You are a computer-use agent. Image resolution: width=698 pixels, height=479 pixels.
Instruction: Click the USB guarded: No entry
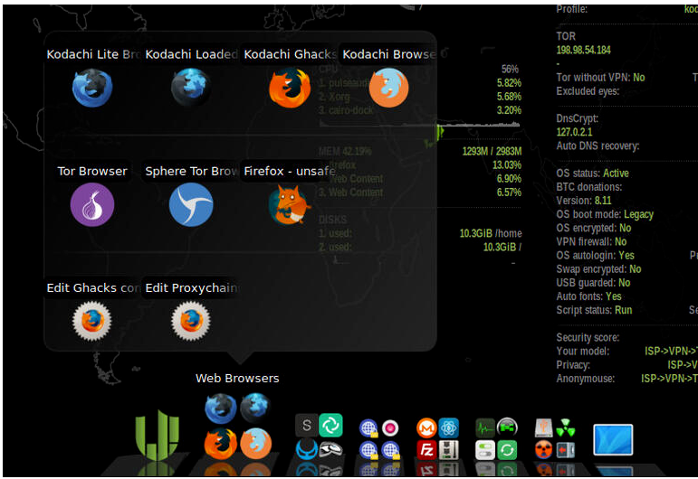(x=593, y=283)
